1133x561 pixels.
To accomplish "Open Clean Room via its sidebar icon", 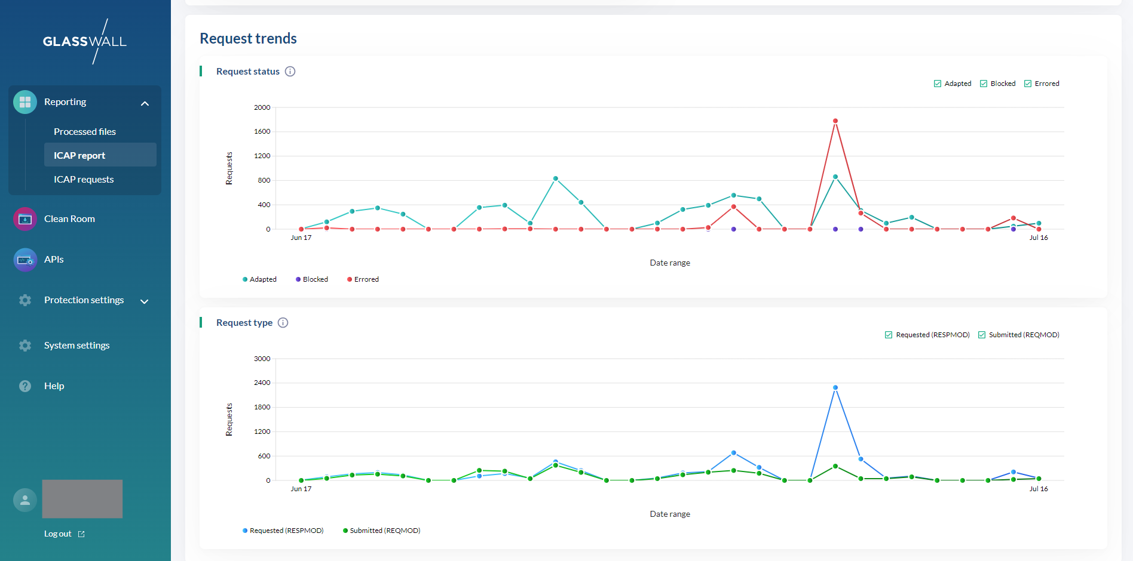I will click(x=25, y=219).
